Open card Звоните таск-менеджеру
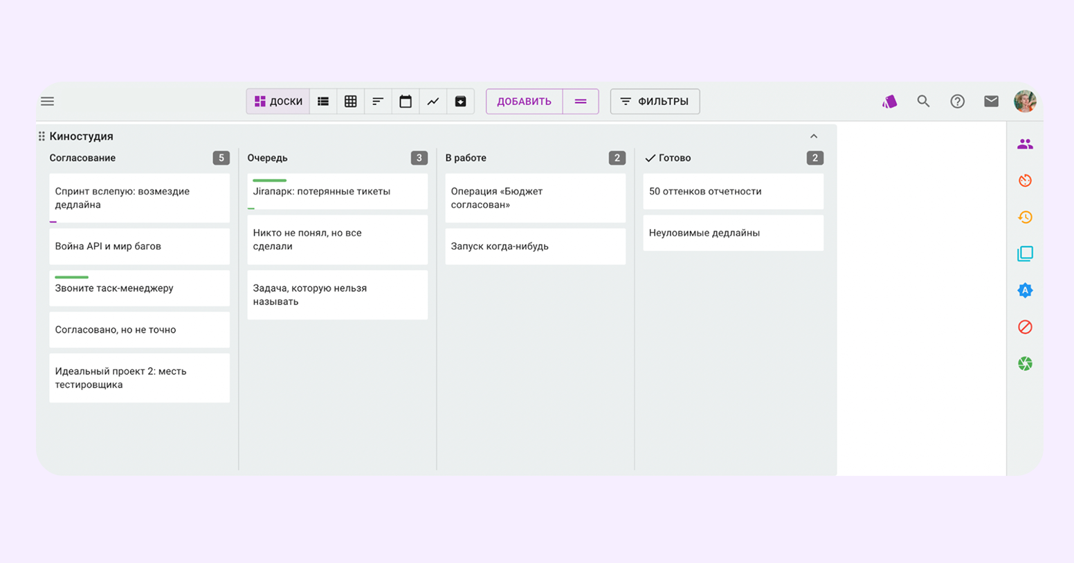This screenshot has height=563, width=1074. click(139, 288)
